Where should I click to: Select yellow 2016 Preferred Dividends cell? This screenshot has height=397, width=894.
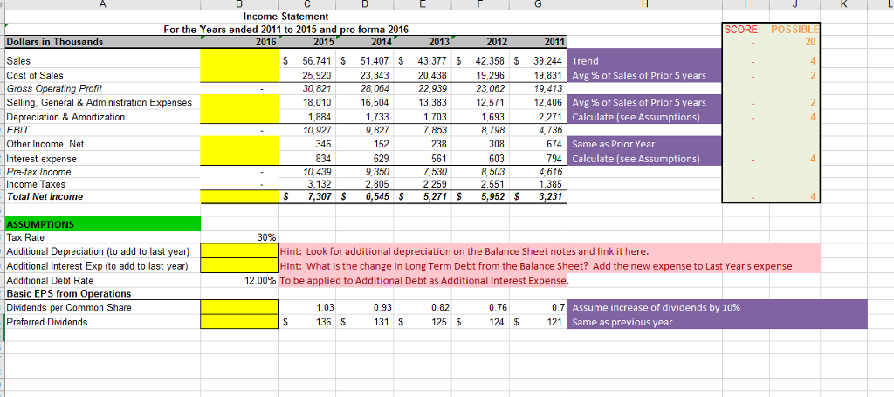[239, 322]
